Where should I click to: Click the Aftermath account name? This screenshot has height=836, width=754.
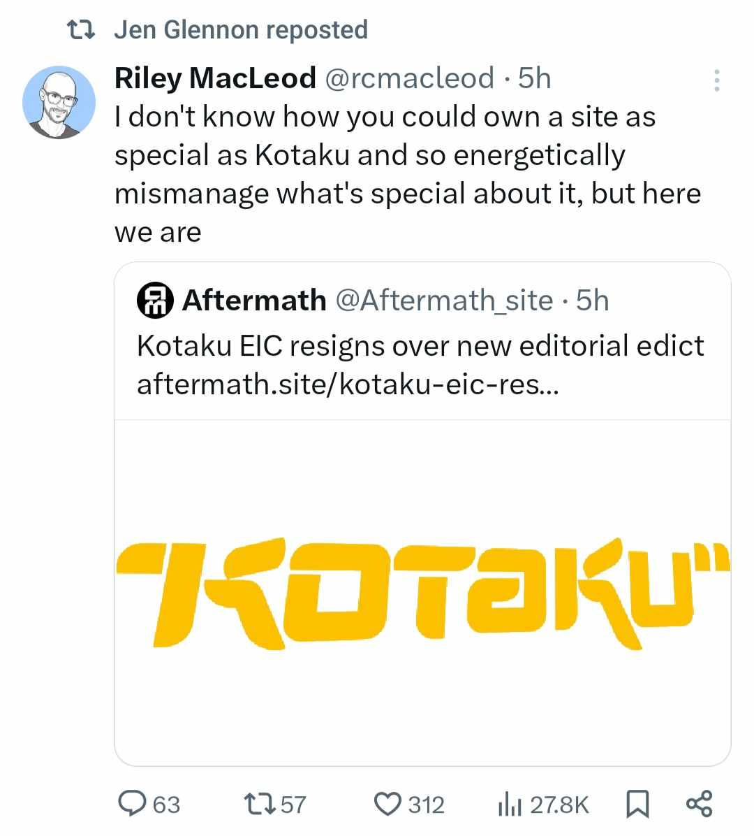click(x=254, y=300)
